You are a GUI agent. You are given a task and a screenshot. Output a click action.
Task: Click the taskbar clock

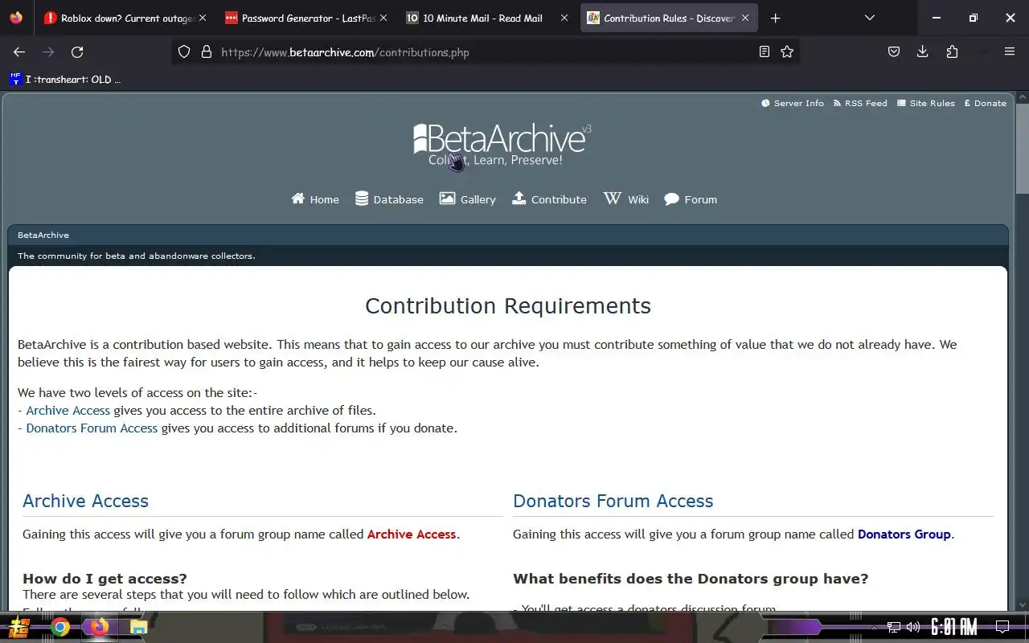pyautogui.click(x=954, y=627)
